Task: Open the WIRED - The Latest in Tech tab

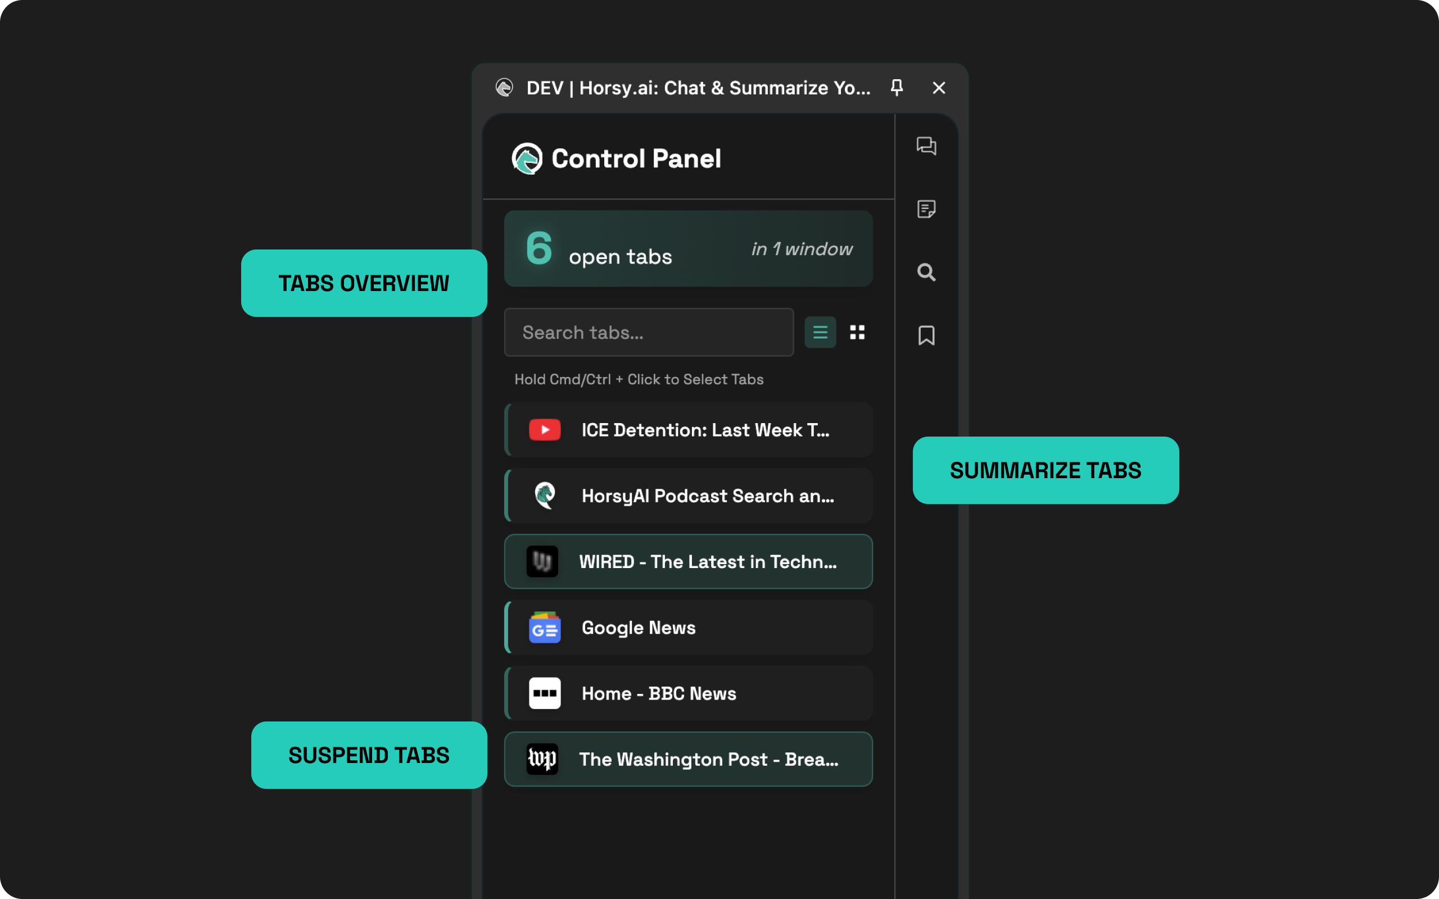Action: (687, 561)
